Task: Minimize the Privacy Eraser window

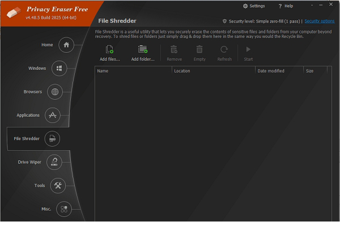Action: click(x=321, y=5)
